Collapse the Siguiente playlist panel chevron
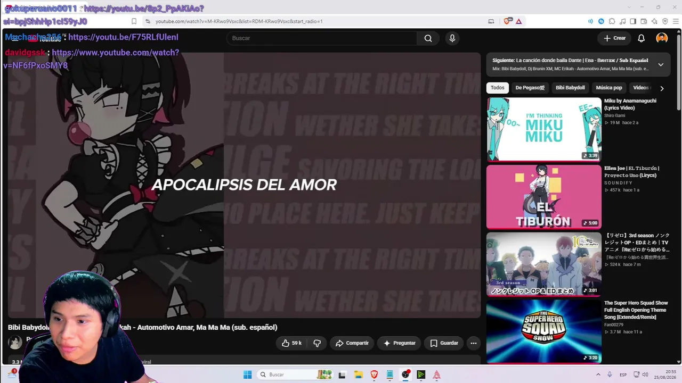The height and width of the screenshot is (383, 682). pos(661,64)
